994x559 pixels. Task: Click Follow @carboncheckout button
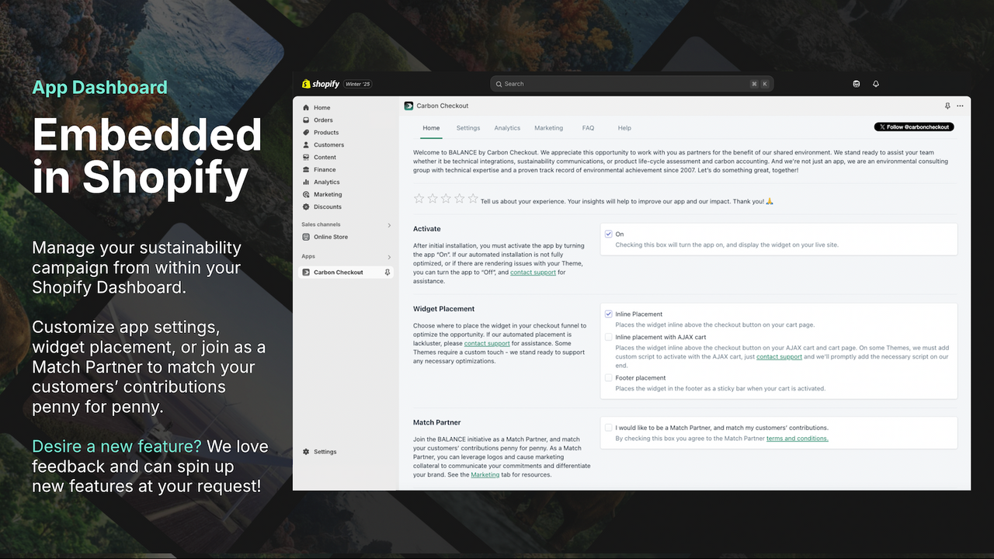coord(914,127)
